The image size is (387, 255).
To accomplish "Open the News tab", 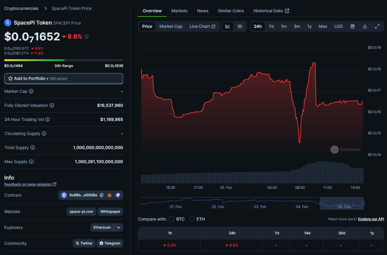I will tap(203, 11).
